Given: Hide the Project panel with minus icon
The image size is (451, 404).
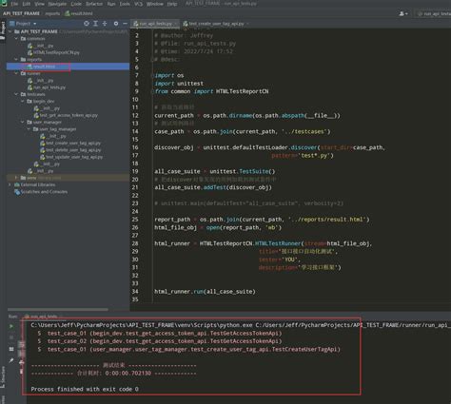Looking at the screenshot, I should pyautogui.click(x=126, y=24).
